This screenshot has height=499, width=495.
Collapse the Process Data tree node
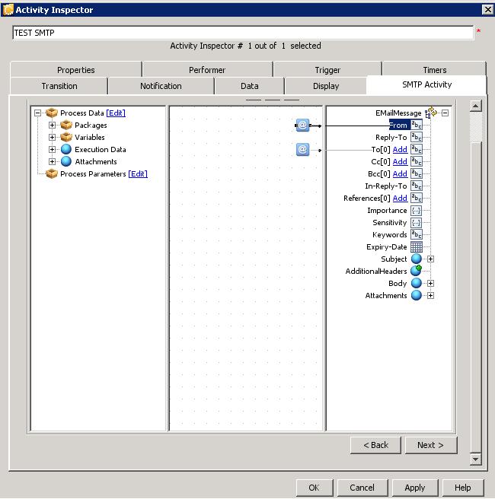(37, 113)
